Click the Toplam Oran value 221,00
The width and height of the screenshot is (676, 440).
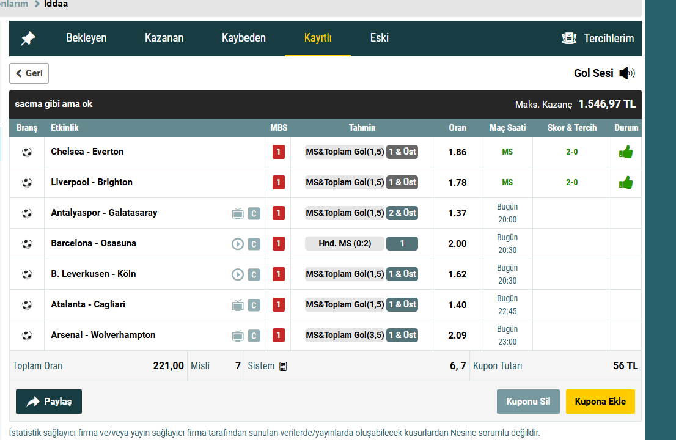pyautogui.click(x=168, y=366)
